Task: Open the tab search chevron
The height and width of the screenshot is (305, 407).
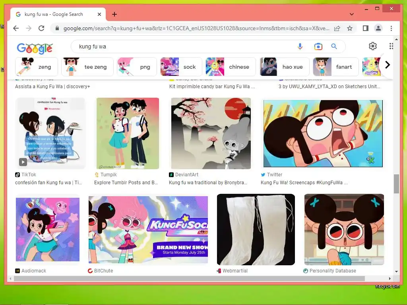Action: (352, 14)
